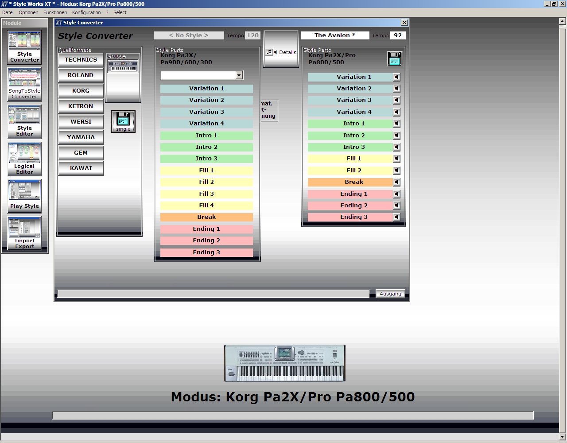
Task: Play target Intro 1 speaker icon
Action: pyautogui.click(x=396, y=124)
